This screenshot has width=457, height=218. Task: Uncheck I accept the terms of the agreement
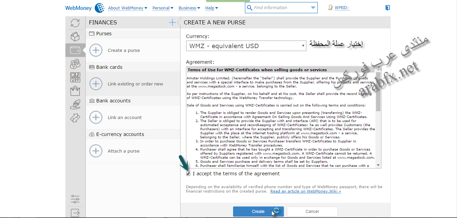(x=188, y=174)
